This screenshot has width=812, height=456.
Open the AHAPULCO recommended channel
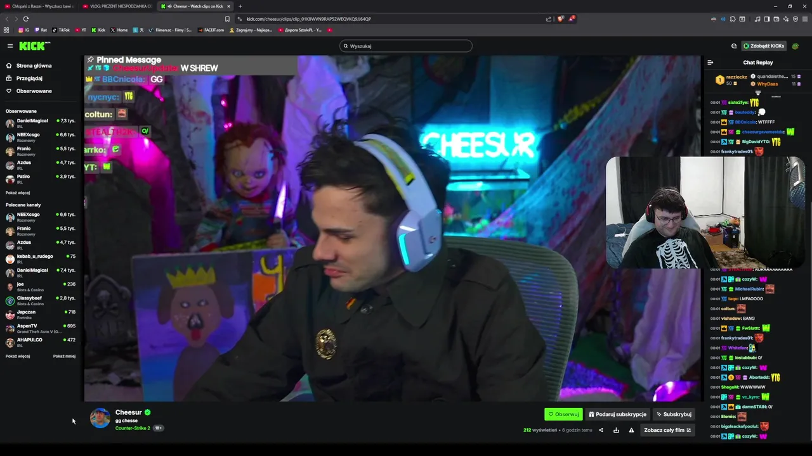[41, 342]
